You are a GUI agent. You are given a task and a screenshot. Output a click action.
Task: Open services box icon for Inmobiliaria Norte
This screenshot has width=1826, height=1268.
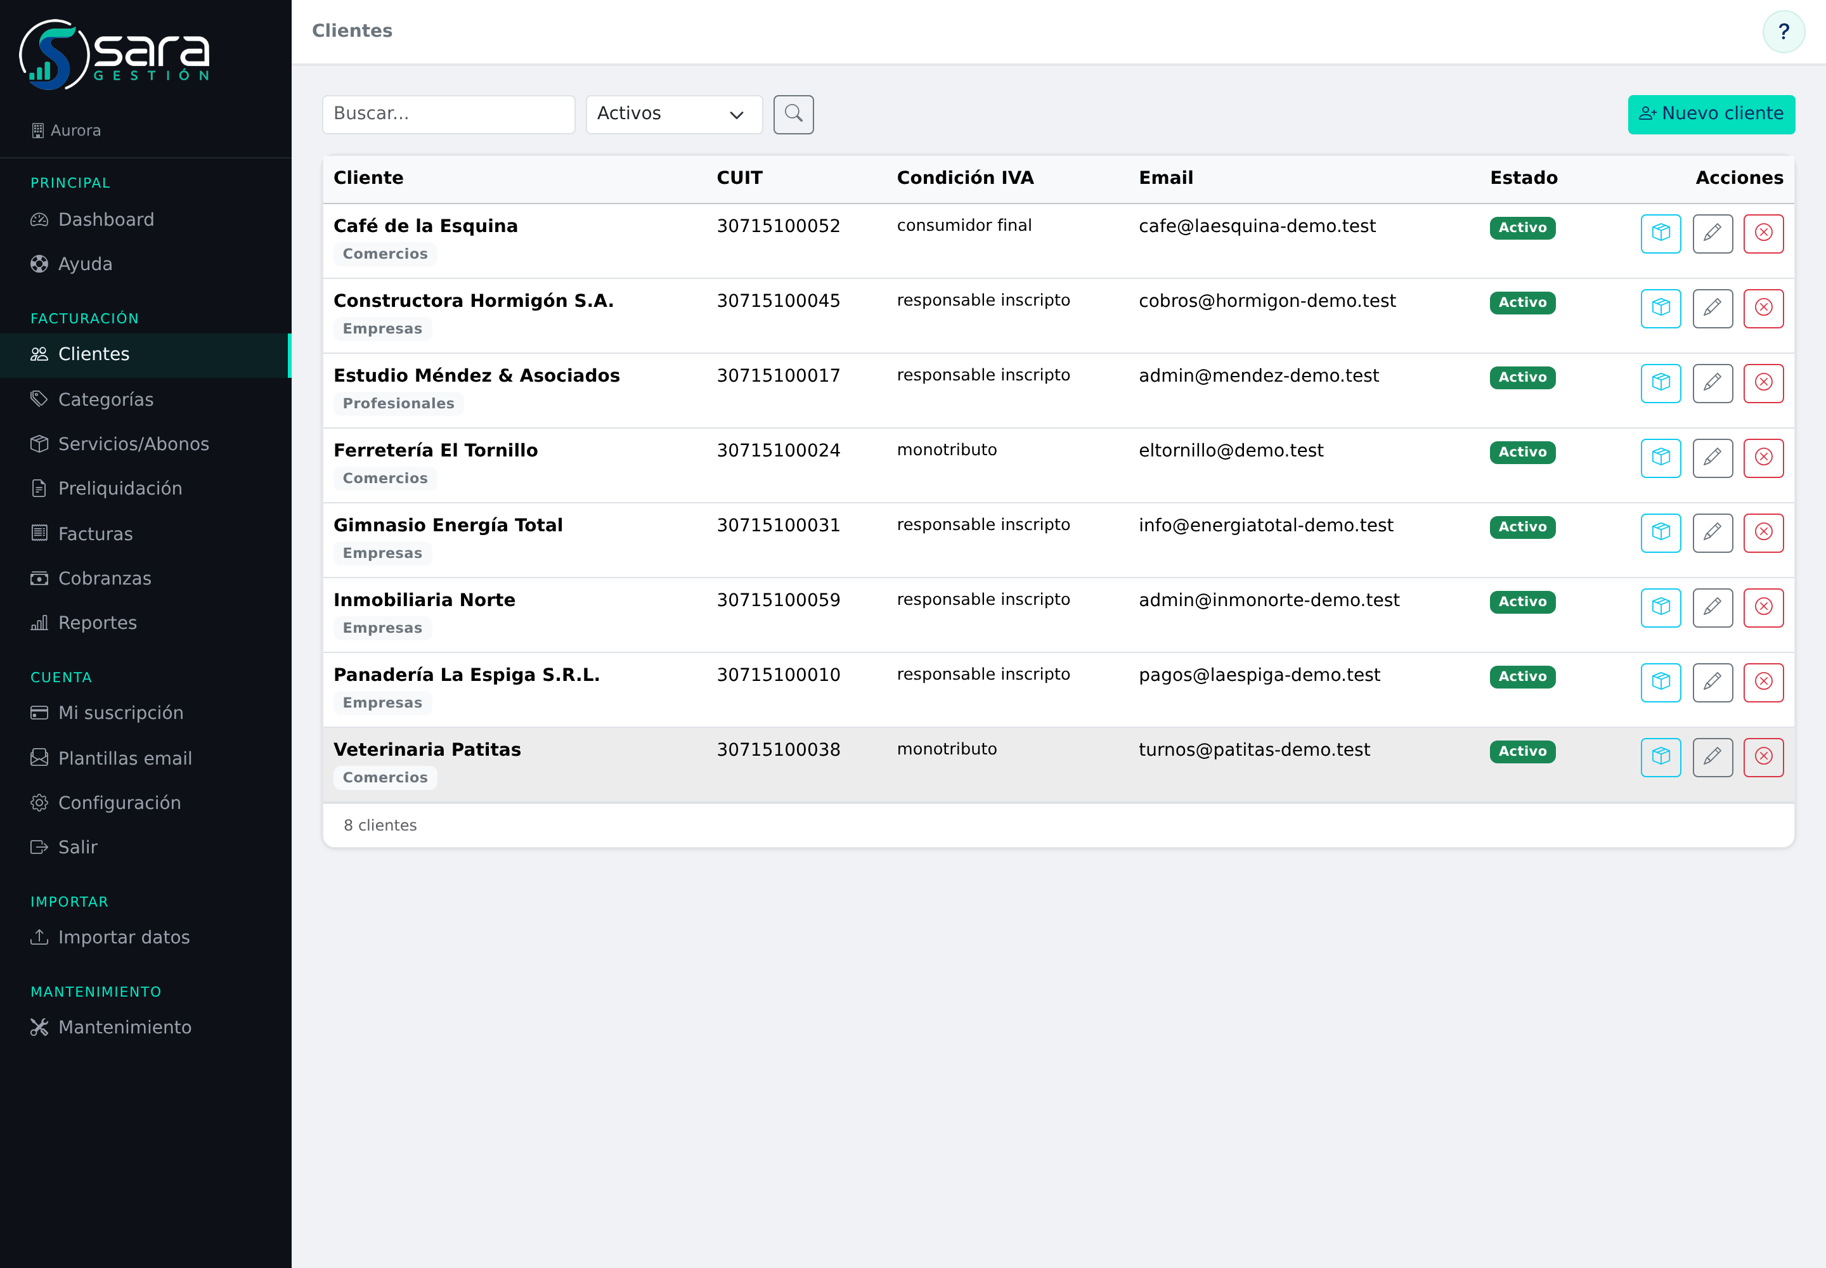1661,607
